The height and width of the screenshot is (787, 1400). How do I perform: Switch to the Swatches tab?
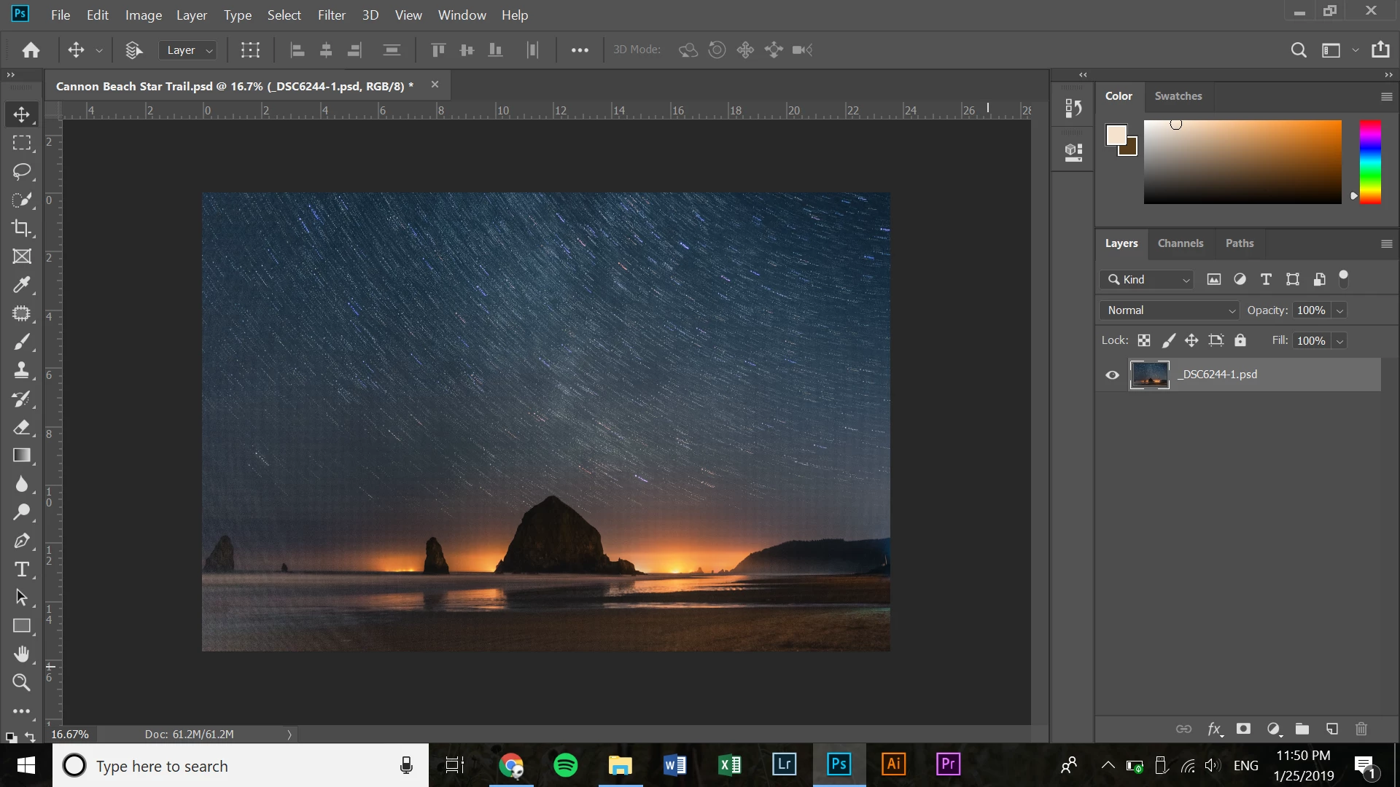1178,96
